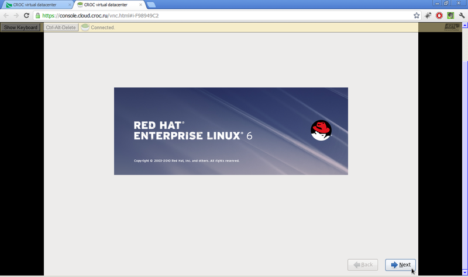Screen dimensions: 468x277
Task: Click the address bar URL field
Action: point(227,16)
